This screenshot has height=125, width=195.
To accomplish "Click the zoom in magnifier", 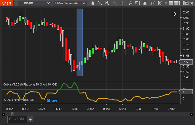I will [107, 3].
